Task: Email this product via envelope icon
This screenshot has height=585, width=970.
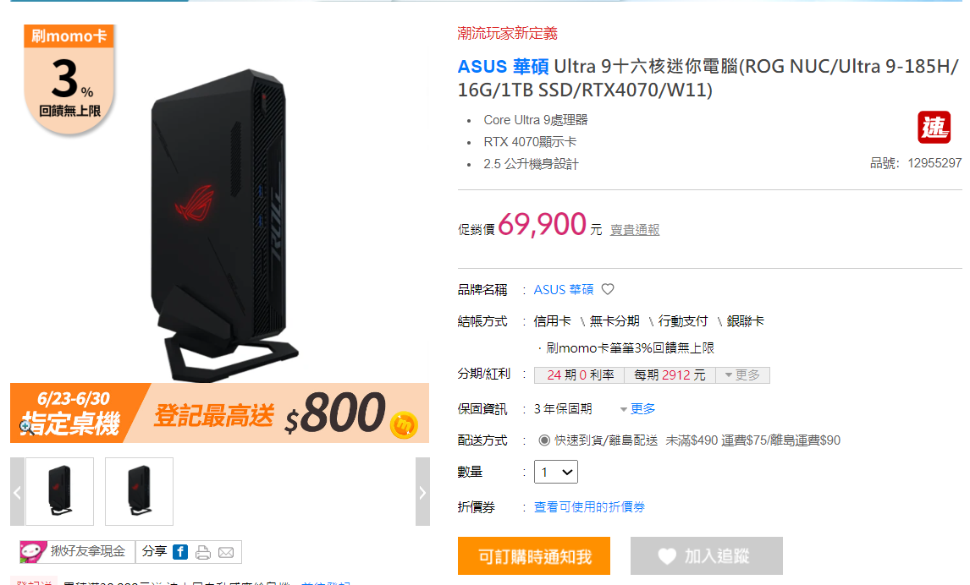Action: 226,552
